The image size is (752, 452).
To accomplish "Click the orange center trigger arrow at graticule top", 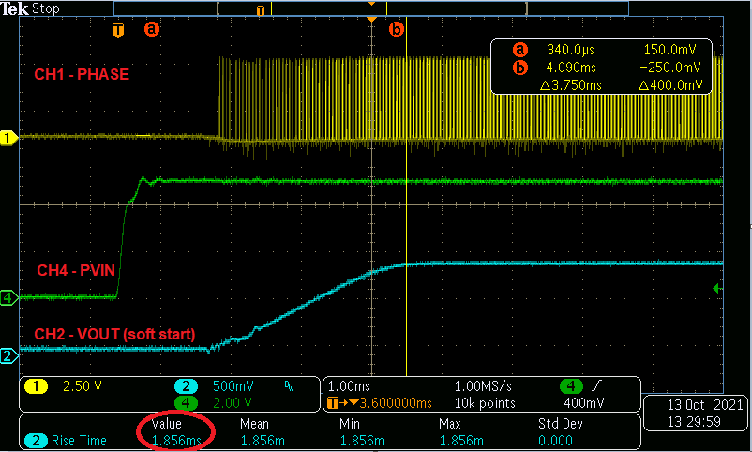I will pos(371,20).
